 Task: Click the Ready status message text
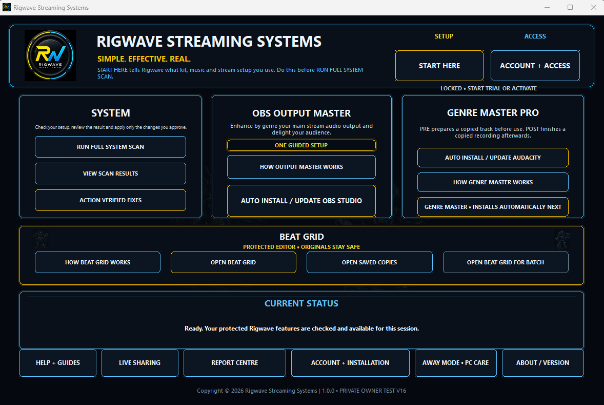tap(301, 329)
